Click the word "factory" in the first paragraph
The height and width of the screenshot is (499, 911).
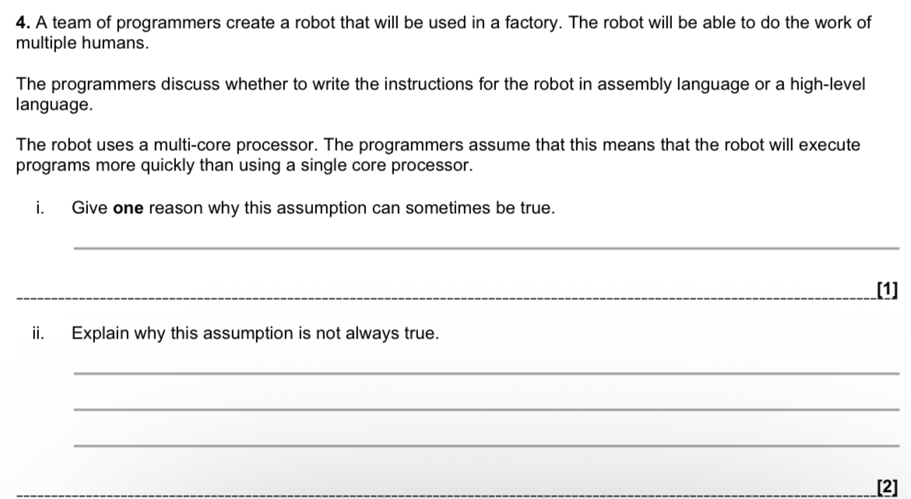pyautogui.click(x=535, y=23)
